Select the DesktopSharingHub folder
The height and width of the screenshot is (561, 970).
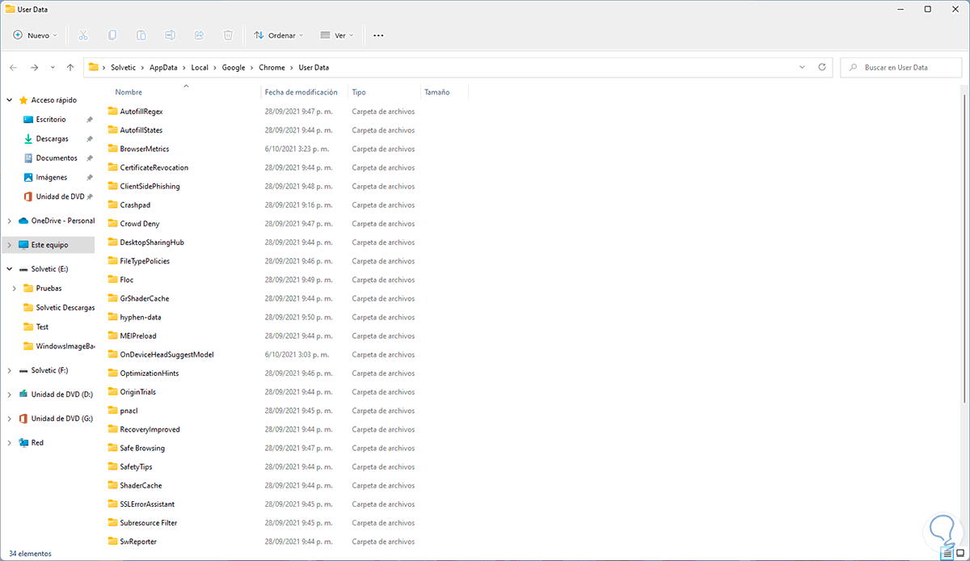152,243
